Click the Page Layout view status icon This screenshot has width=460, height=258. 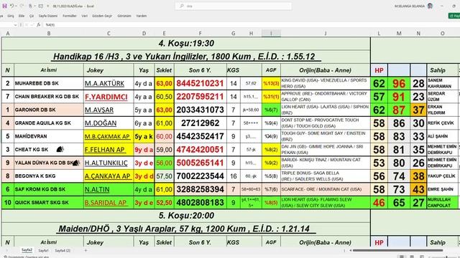point(412,257)
